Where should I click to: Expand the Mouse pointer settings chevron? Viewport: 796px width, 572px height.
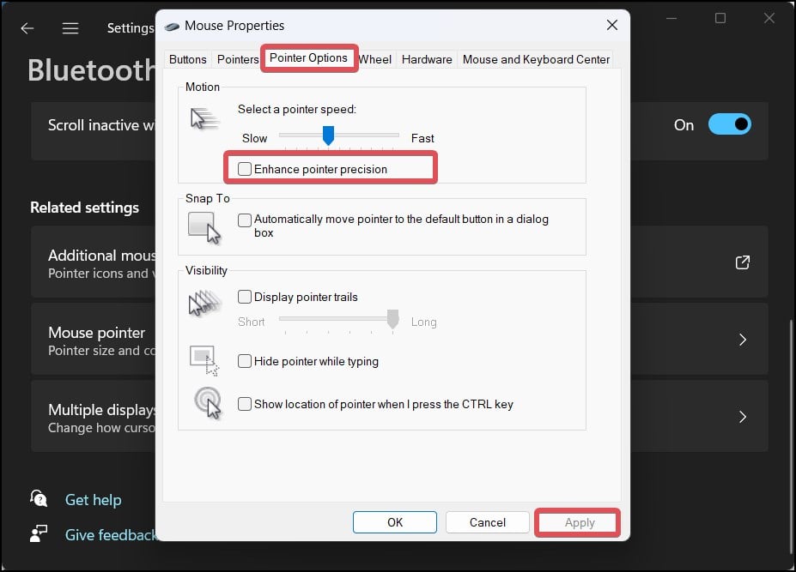click(743, 340)
